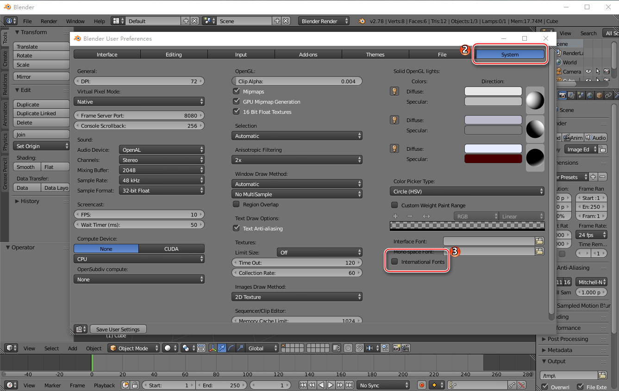This screenshot has height=391, width=619.
Task: Click the Translate button in the tool shelf
Action: click(x=41, y=46)
